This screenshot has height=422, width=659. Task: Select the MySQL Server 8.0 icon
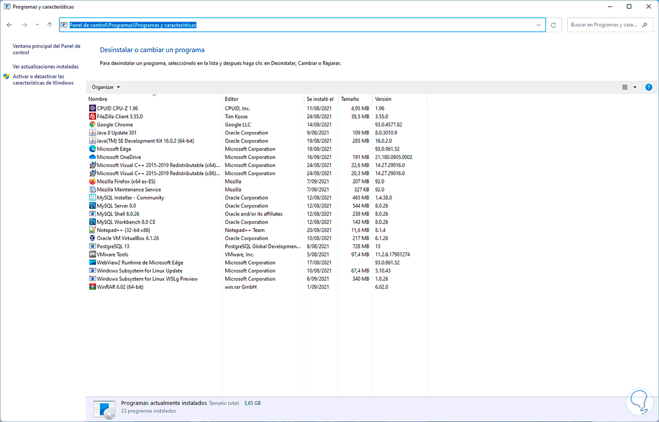tap(92, 206)
